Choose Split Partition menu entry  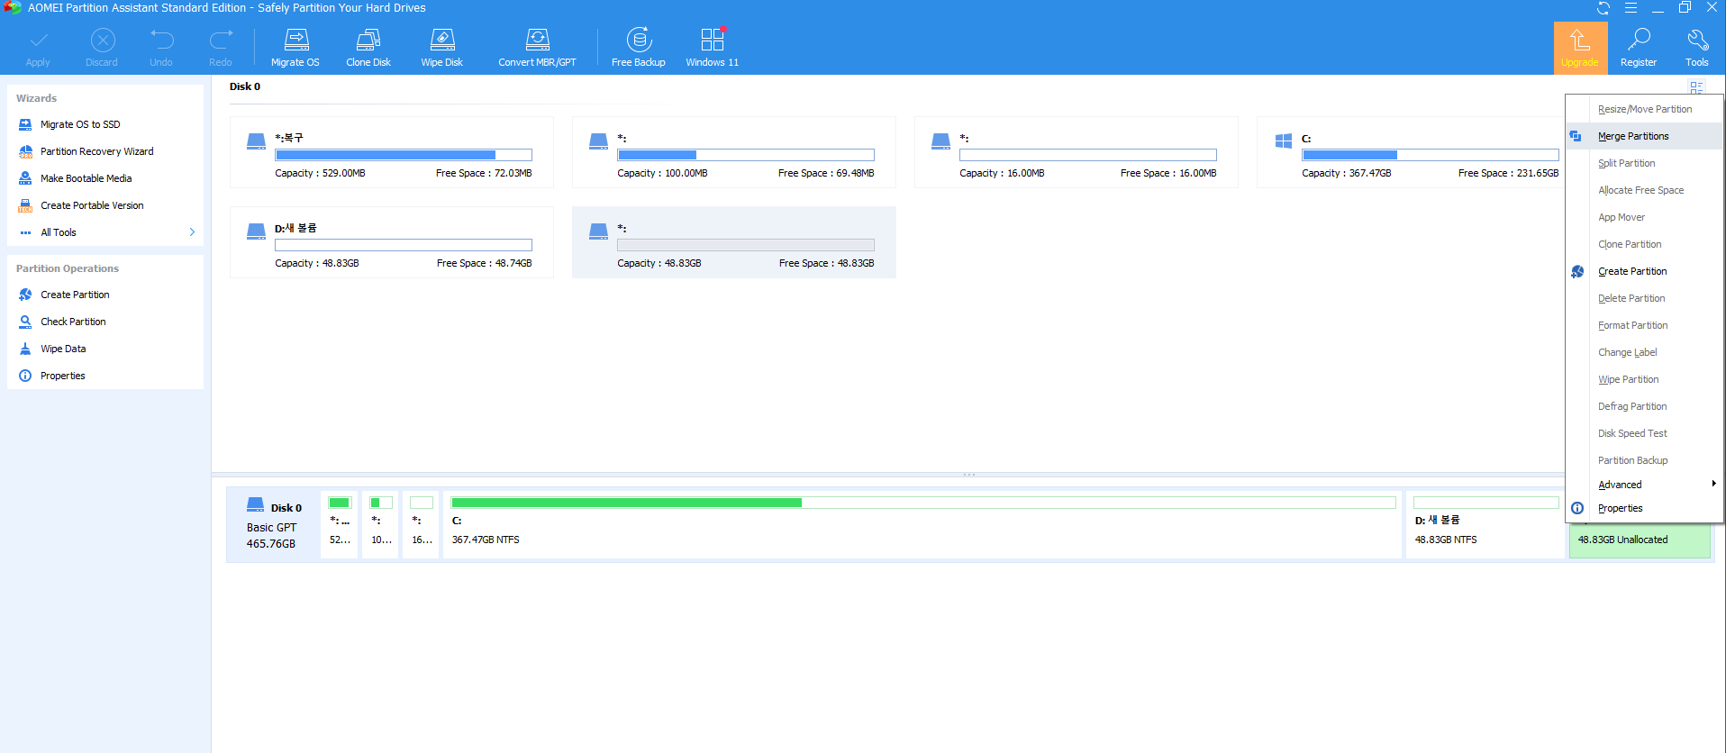[x=1645, y=163]
